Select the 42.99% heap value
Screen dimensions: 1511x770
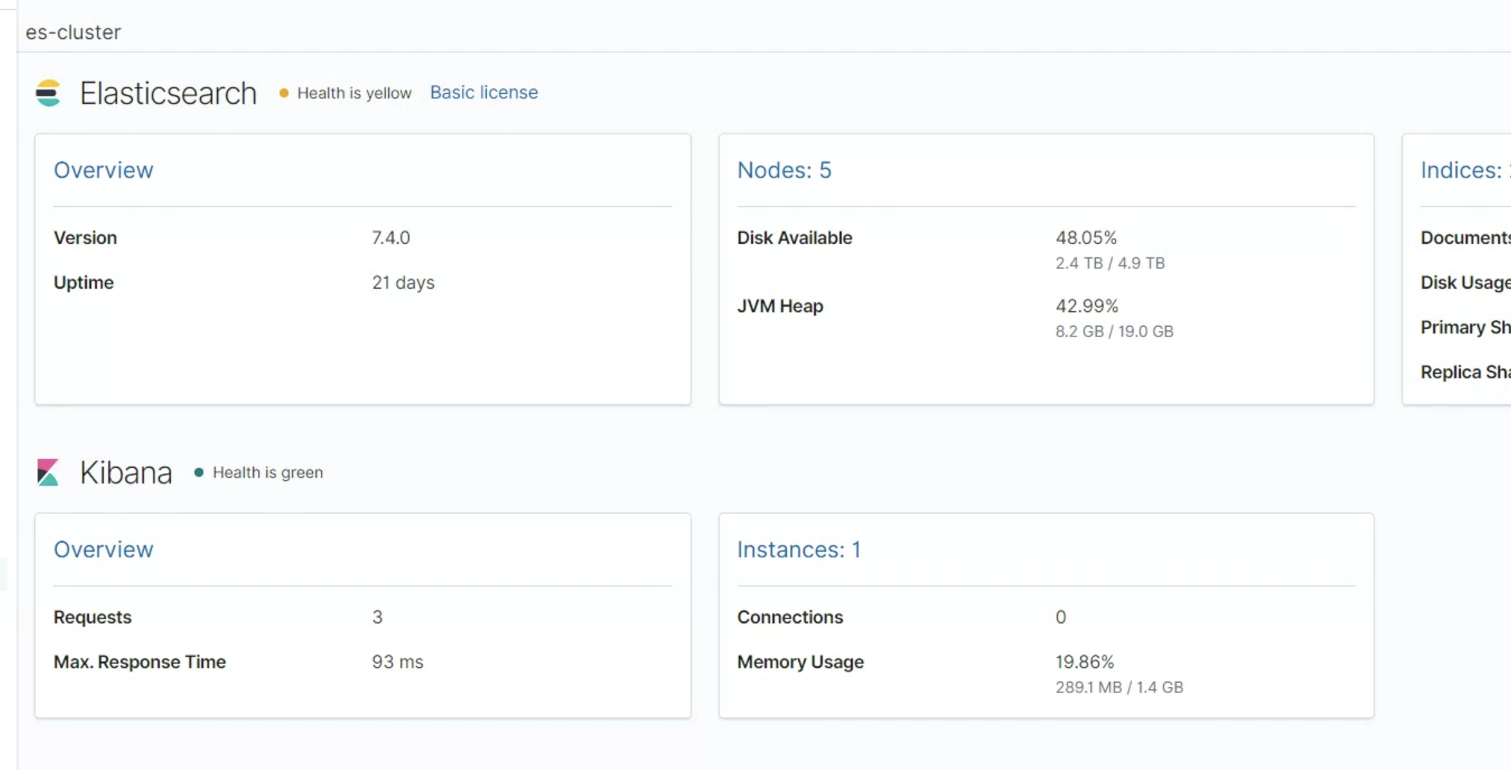[1087, 306]
